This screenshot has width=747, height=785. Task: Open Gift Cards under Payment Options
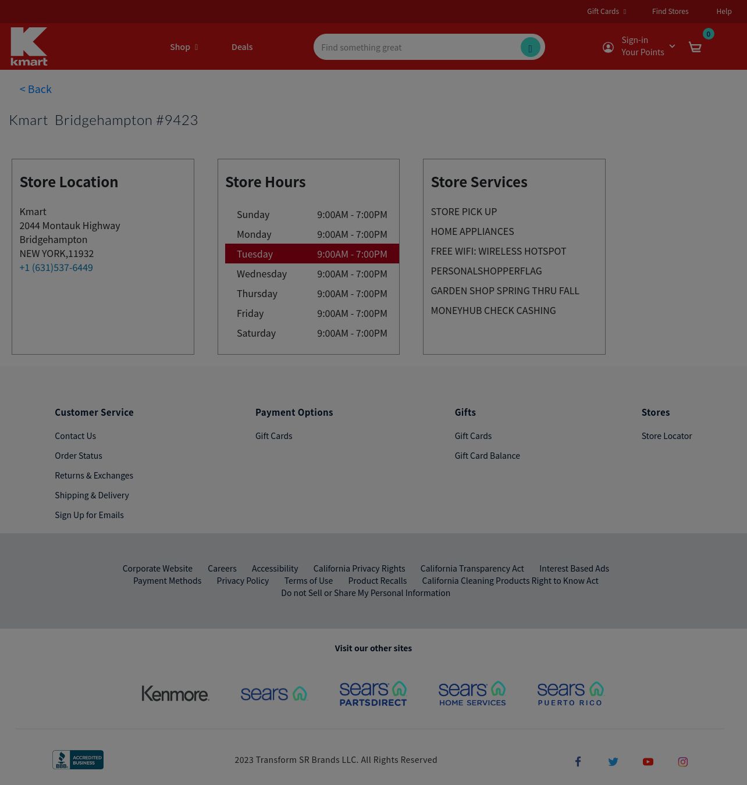point(274,436)
